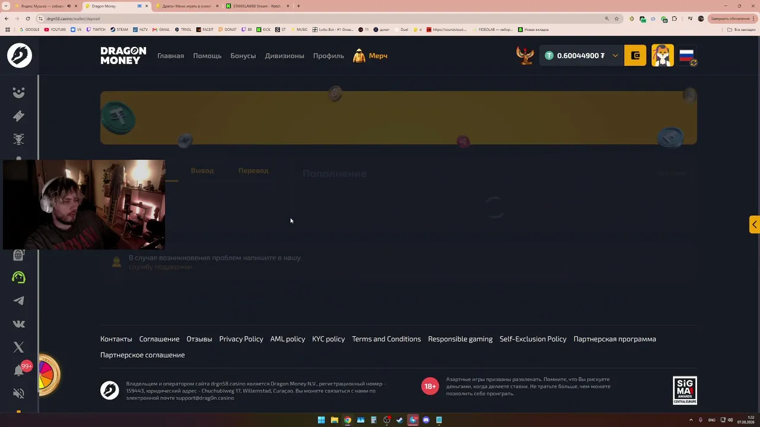Open the X (Twitter) link in sidebar
This screenshot has height=427, width=760.
19,347
